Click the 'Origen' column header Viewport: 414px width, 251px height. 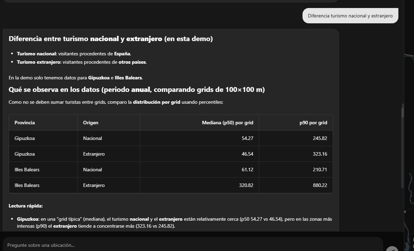click(x=91, y=123)
